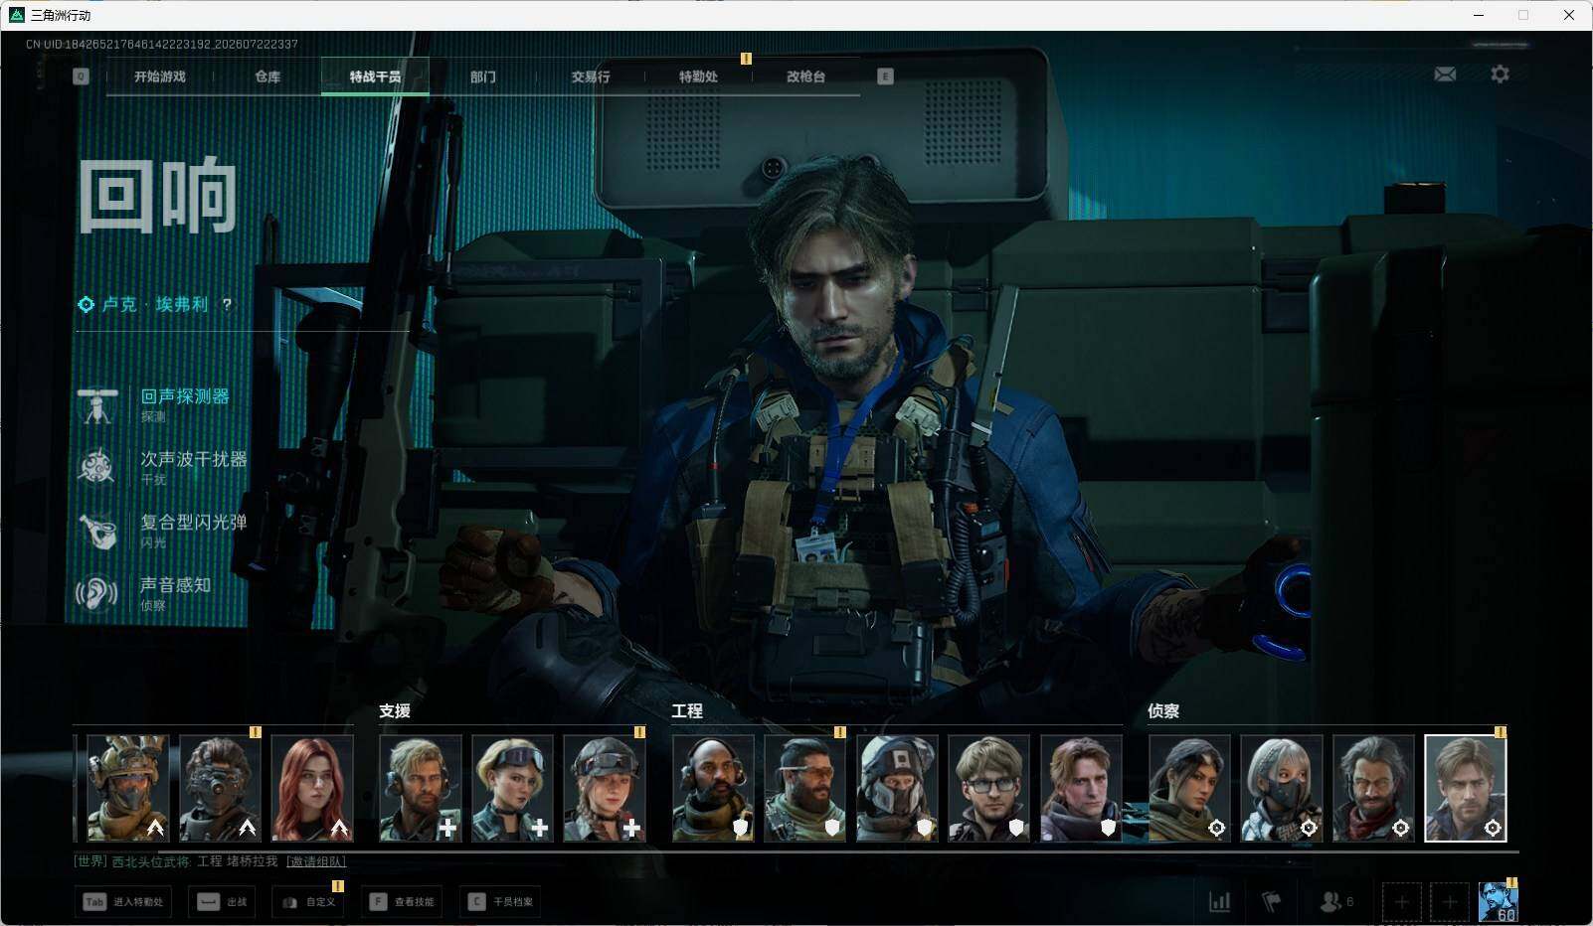1593x926 pixels.
Task: Switch to the 部门 tab
Action: tap(482, 77)
